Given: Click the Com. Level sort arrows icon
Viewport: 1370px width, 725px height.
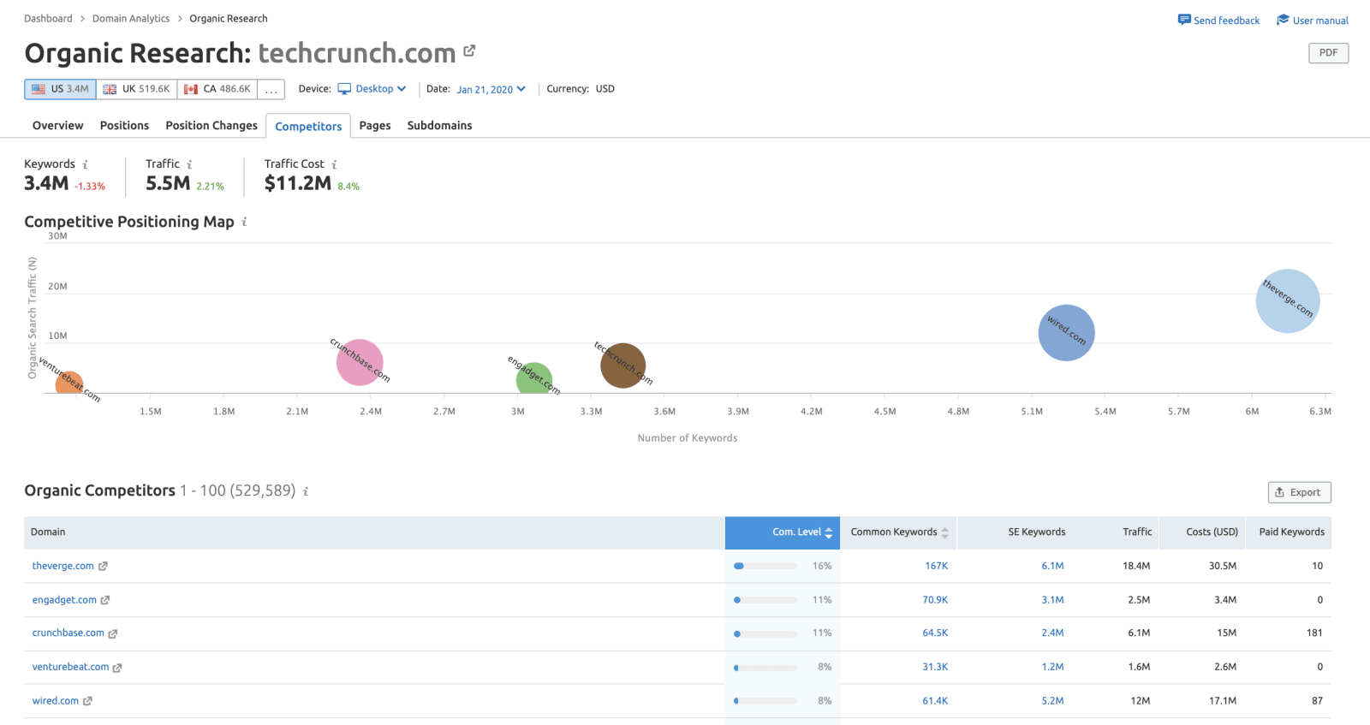Looking at the screenshot, I should point(828,532).
